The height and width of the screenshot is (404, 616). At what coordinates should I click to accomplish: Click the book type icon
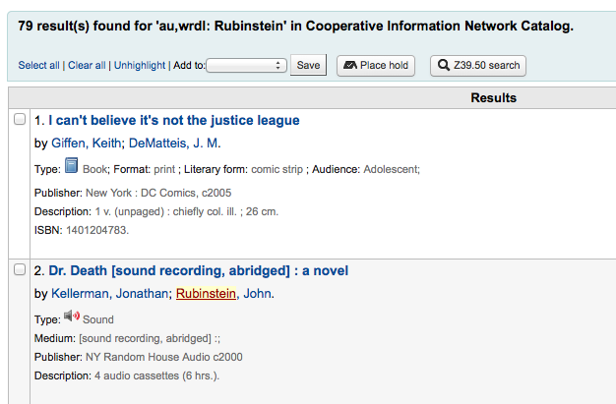tap(71, 167)
